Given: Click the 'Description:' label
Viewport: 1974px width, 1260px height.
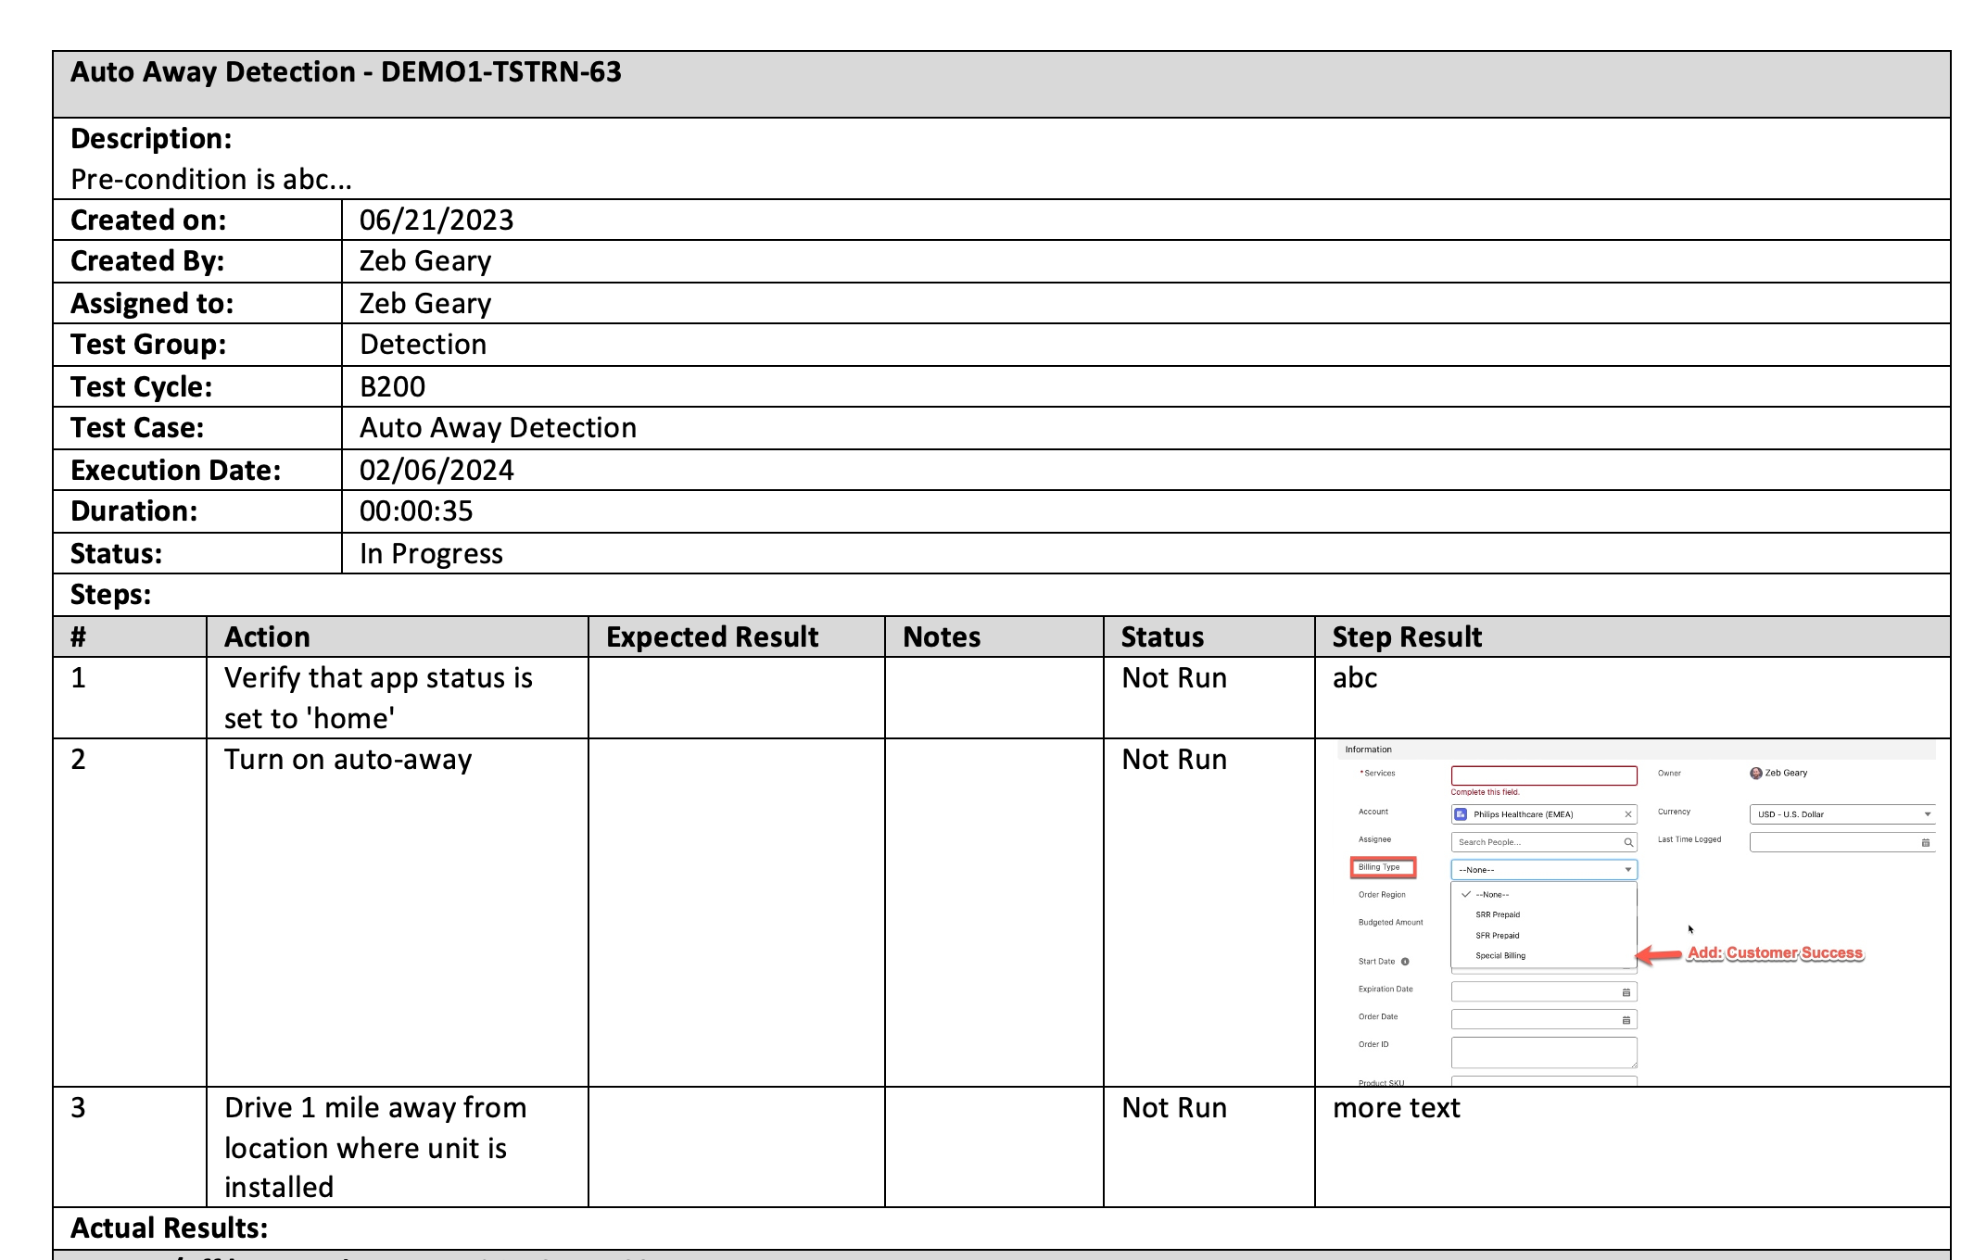Looking at the screenshot, I should click(151, 139).
